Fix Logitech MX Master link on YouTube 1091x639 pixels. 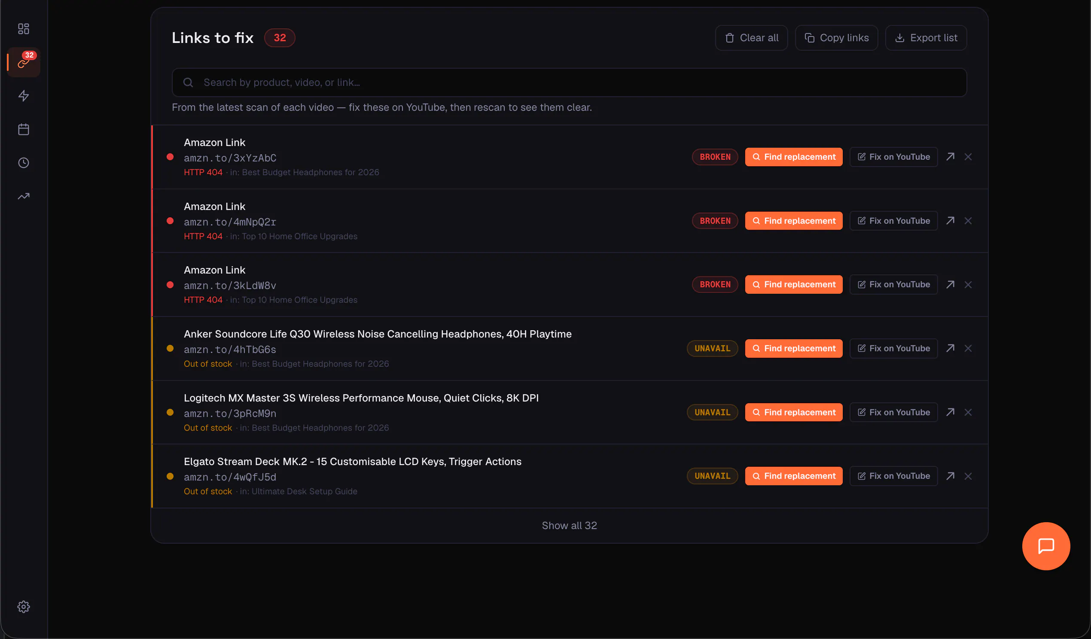tap(893, 412)
